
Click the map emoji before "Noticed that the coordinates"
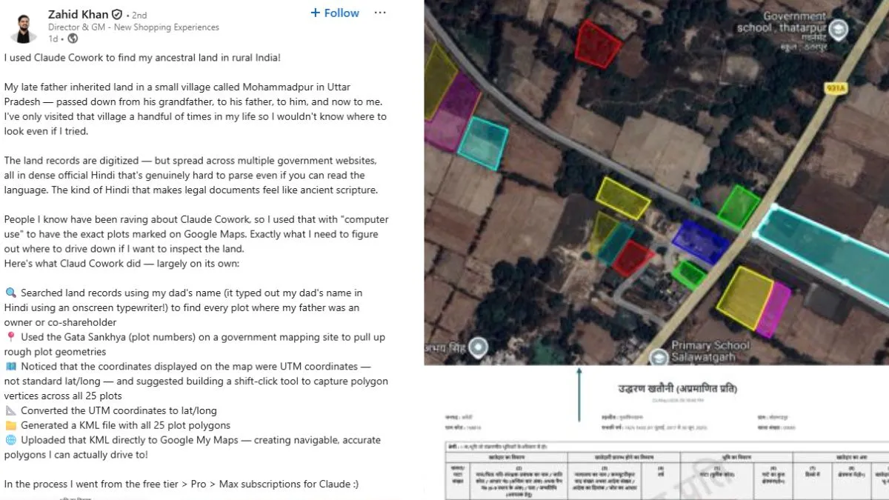tap(10, 367)
